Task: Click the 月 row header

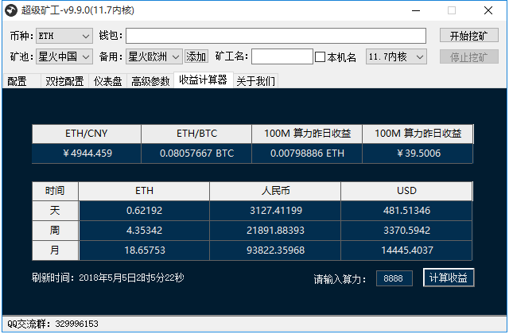Action: pyautogui.click(x=55, y=250)
